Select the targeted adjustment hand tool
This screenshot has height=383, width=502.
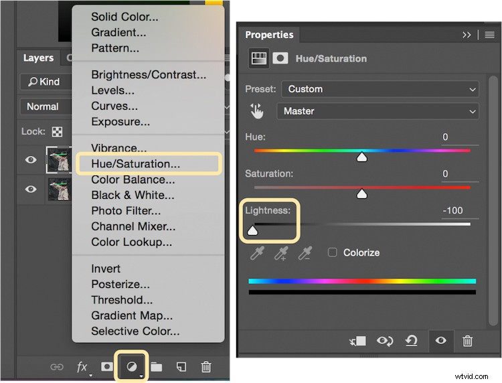tap(257, 111)
